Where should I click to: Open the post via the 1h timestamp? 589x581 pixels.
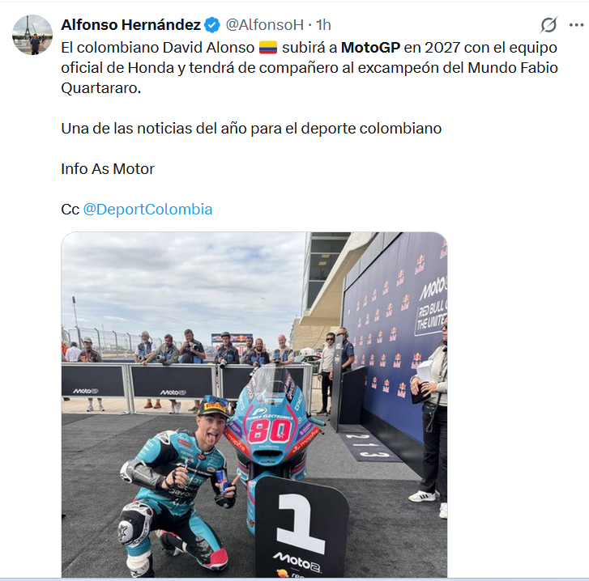point(323,25)
